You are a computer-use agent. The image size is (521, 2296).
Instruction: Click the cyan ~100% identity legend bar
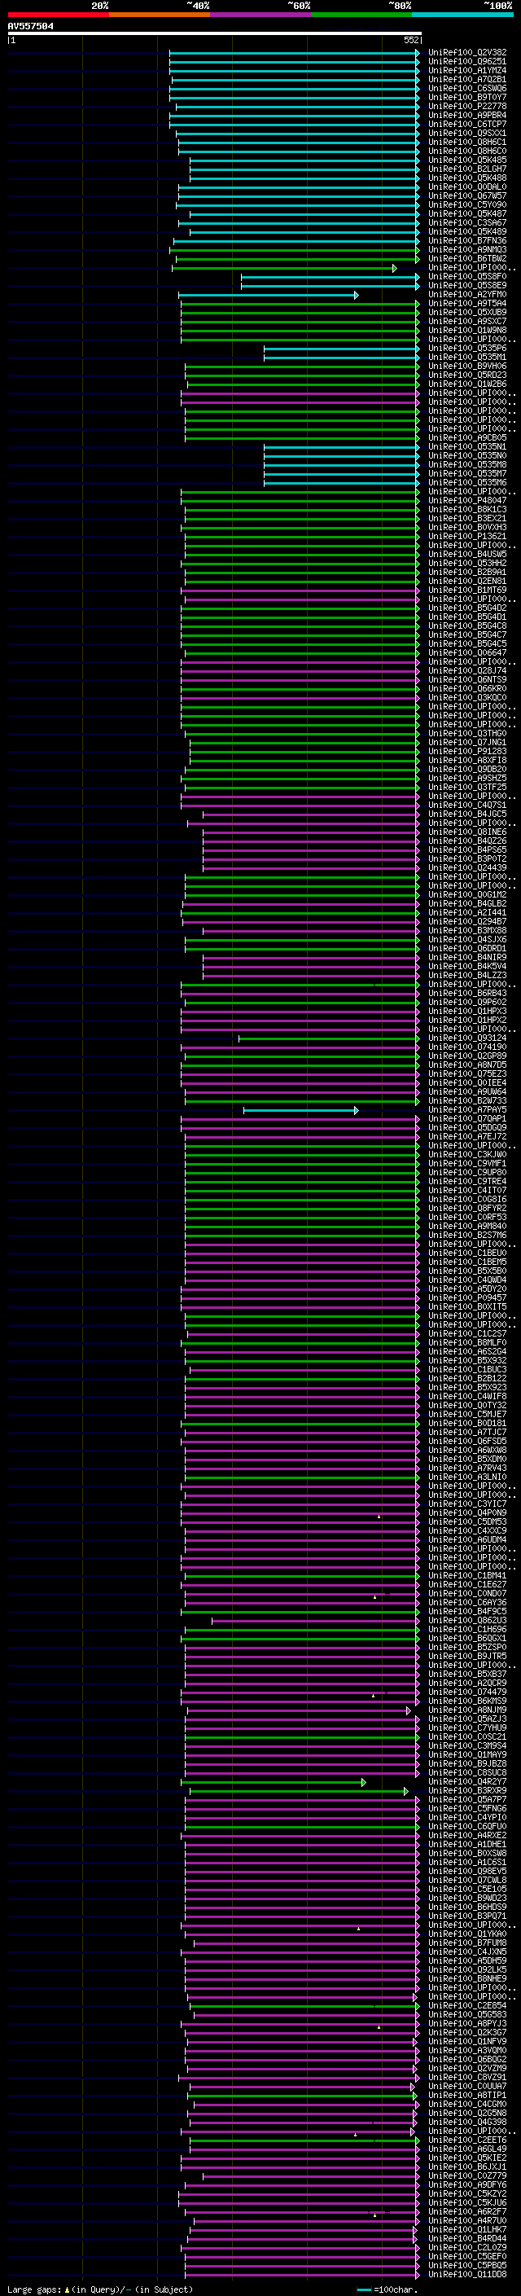pos(462,15)
